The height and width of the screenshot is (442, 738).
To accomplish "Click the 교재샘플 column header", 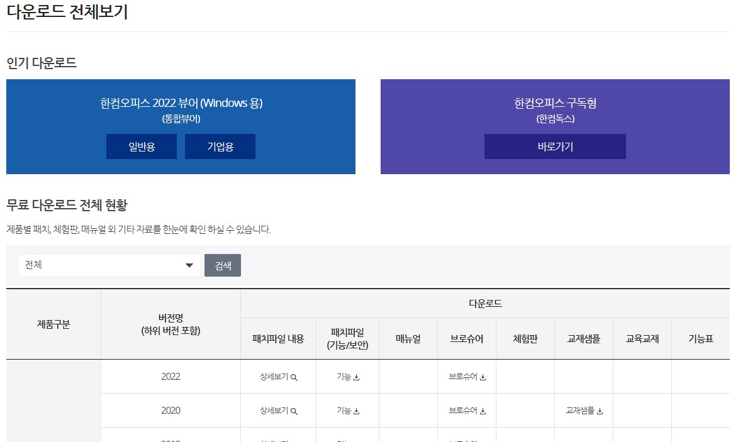I will click(x=584, y=338).
